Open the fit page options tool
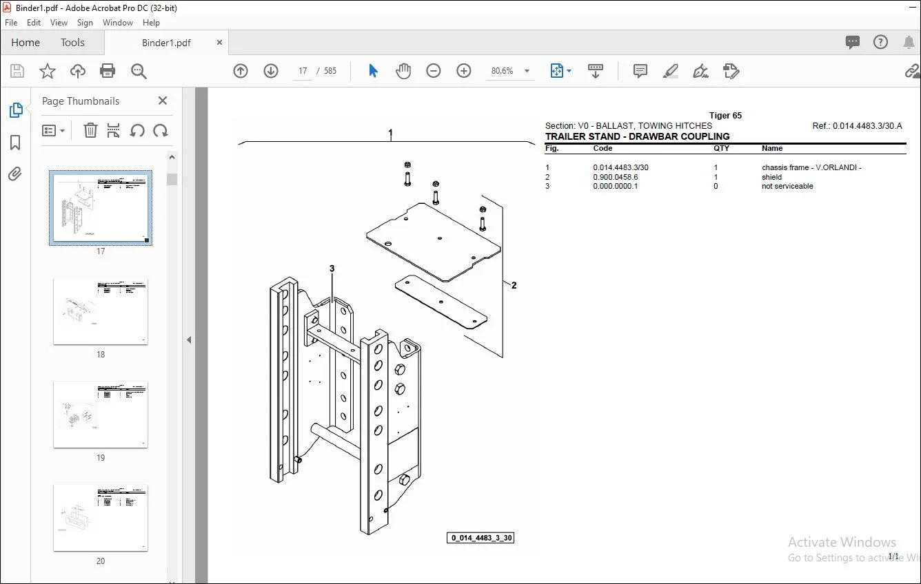The height and width of the screenshot is (584, 921). click(x=560, y=71)
